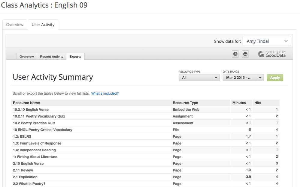
Task: Switch to the top-level Overview tab
Action: tap(15, 25)
